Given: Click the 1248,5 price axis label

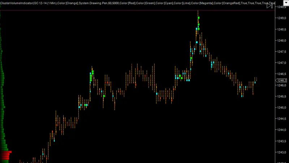Looking at the screenshot, I should (x=282, y=29).
